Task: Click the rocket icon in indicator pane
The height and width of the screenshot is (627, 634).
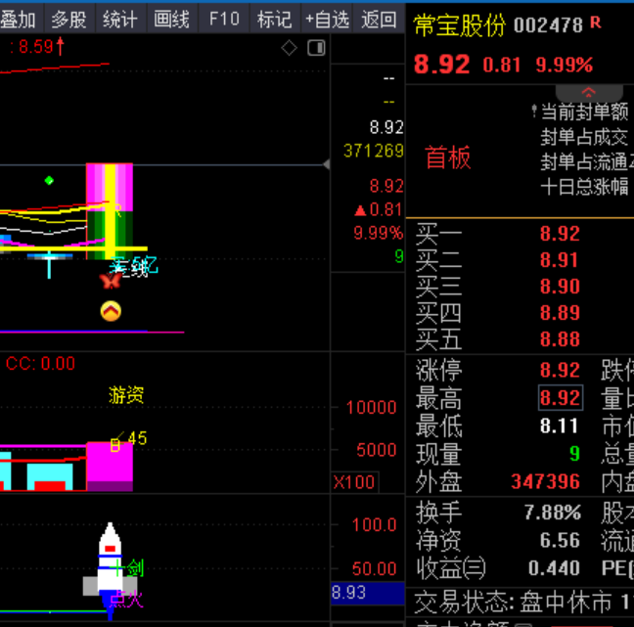Action: tap(110, 570)
